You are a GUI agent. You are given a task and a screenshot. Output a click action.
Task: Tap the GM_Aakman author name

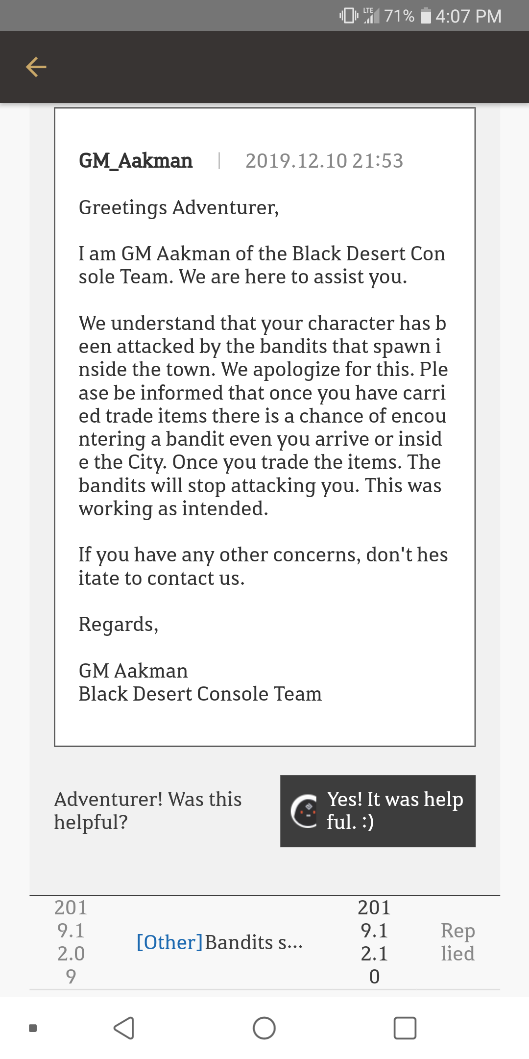[136, 161]
